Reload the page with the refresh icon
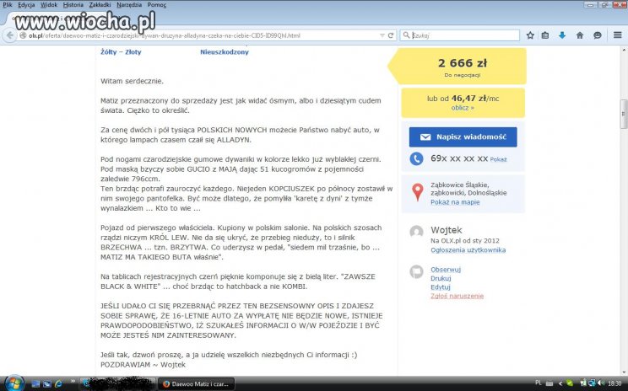 point(391,35)
